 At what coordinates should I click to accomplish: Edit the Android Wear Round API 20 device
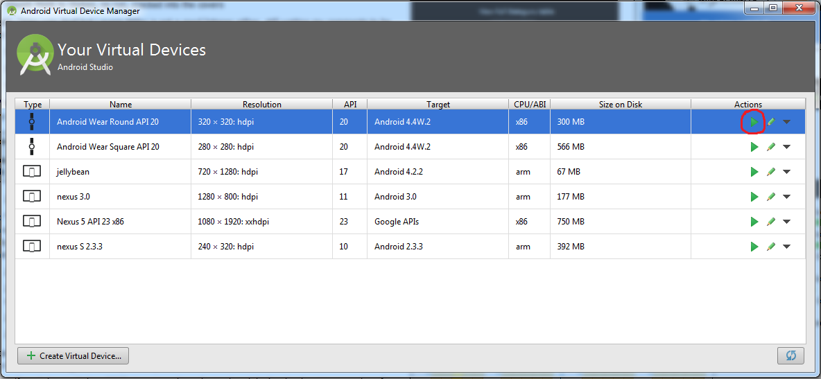coord(771,122)
